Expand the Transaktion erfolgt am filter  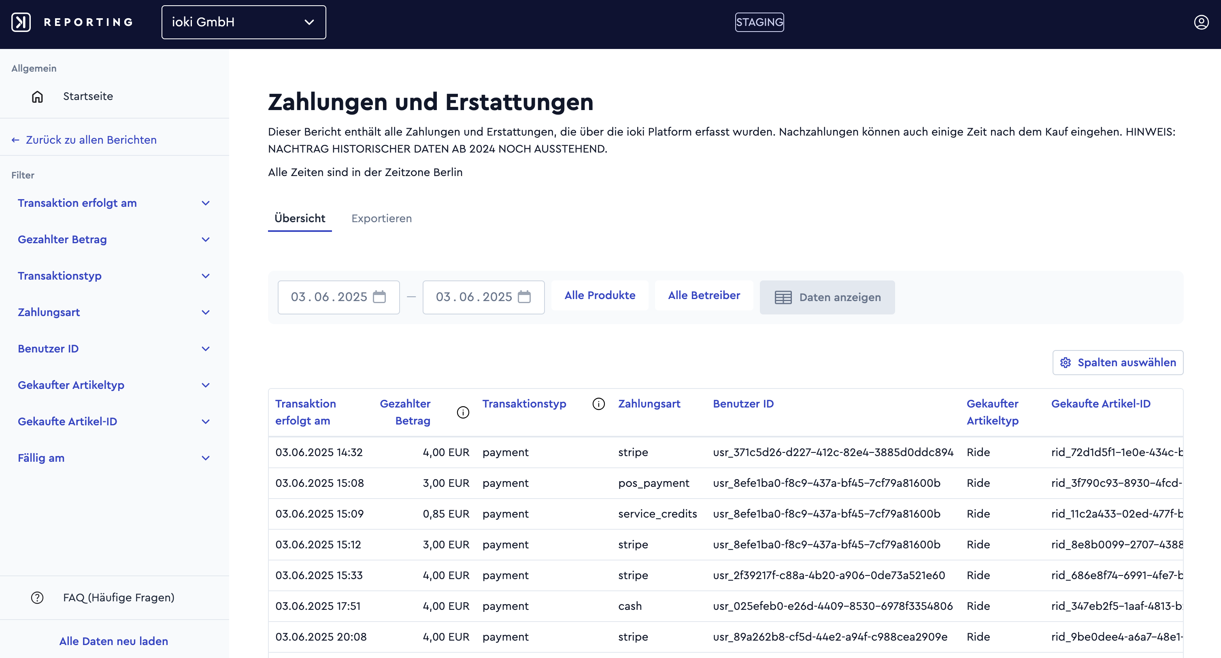[114, 203]
